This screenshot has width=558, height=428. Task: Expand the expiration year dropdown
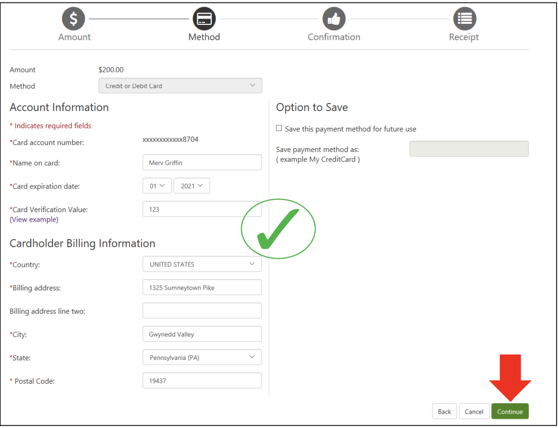coord(192,186)
